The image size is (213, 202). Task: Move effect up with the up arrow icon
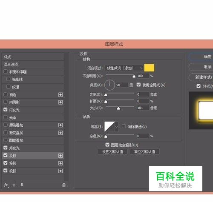click(x=14, y=185)
